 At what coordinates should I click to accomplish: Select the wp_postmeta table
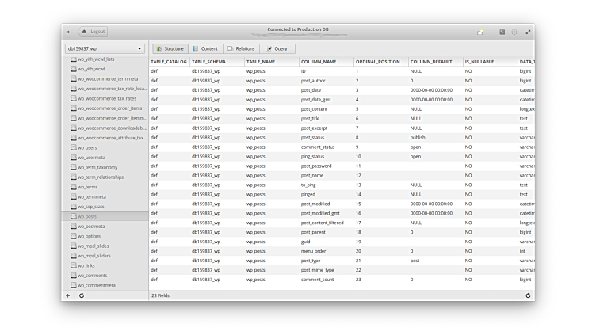coord(91,227)
